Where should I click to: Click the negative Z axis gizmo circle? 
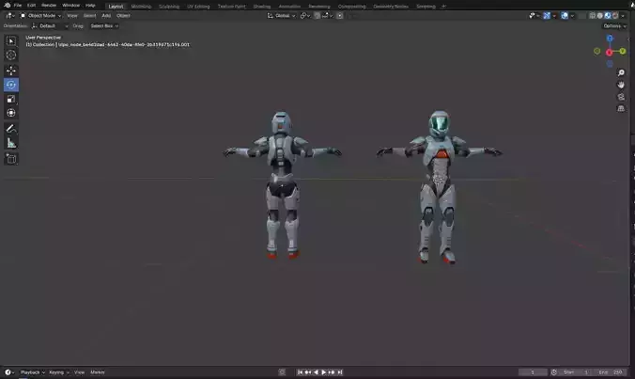[x=610, y=64]
